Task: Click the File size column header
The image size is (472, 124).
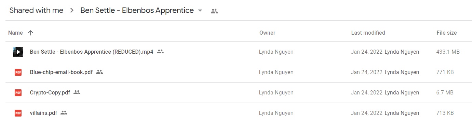Action: (447, 33)
